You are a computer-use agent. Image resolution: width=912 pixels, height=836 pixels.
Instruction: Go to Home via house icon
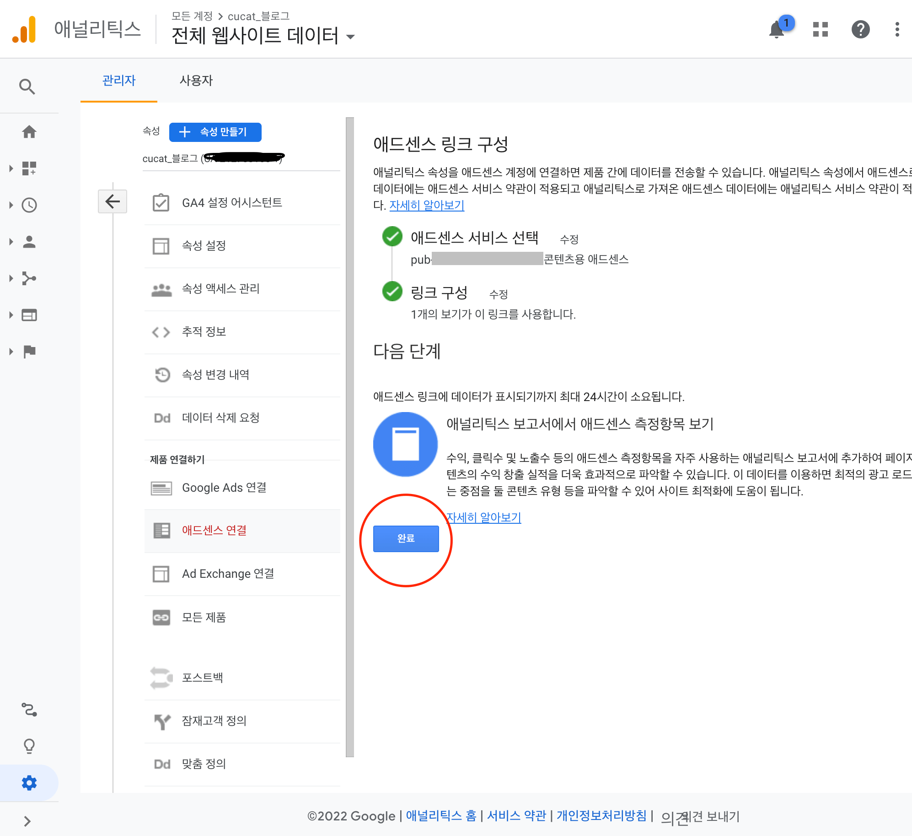click(x=29, y=132)
